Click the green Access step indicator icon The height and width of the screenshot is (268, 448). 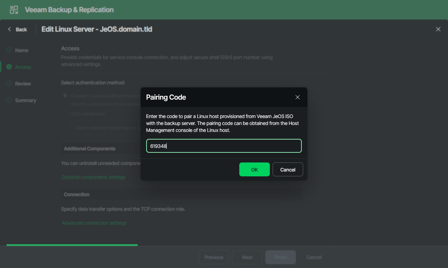pyautogui.click(x=9, y=67)
